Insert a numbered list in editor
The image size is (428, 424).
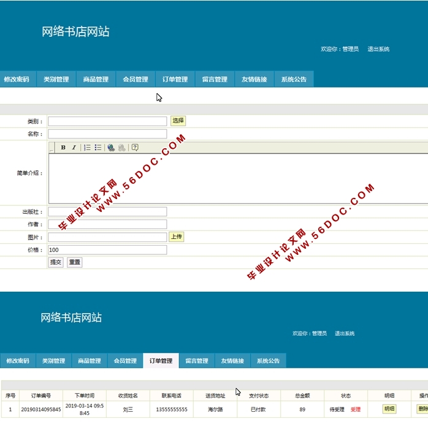87,147
